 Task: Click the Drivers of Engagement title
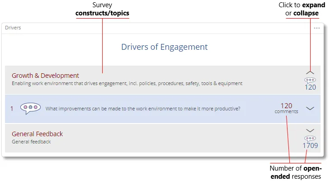[x=165, y=47]
